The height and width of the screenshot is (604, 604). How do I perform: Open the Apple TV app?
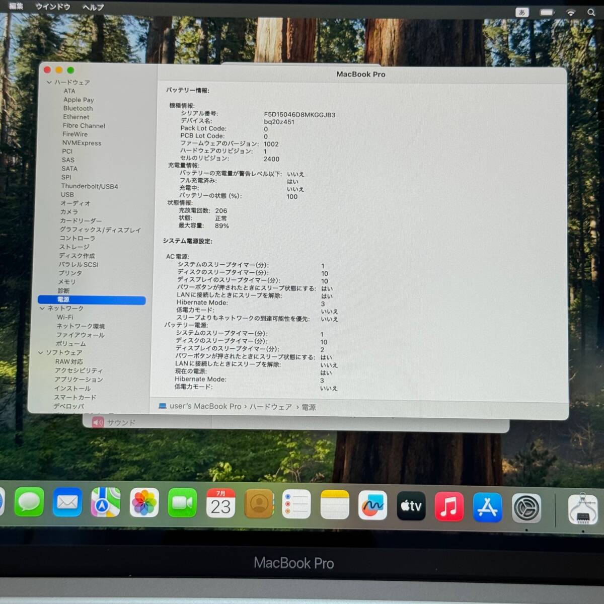pos(411,506)
